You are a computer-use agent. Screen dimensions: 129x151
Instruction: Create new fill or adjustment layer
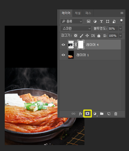95,114
